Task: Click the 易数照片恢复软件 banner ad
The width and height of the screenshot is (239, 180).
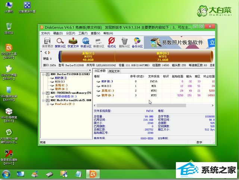Action: (179, 42)
